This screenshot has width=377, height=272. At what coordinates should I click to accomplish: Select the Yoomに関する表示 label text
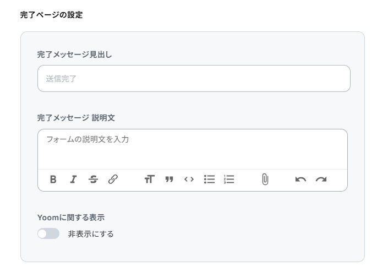pyautogui.click(x=71, y=218)
